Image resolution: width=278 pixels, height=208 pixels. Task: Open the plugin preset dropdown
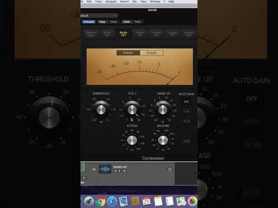tap(99, 16)
